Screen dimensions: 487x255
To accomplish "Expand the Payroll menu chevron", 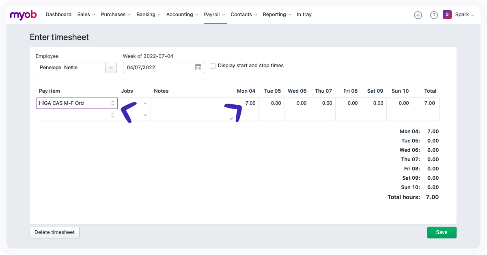I will 224,15.
